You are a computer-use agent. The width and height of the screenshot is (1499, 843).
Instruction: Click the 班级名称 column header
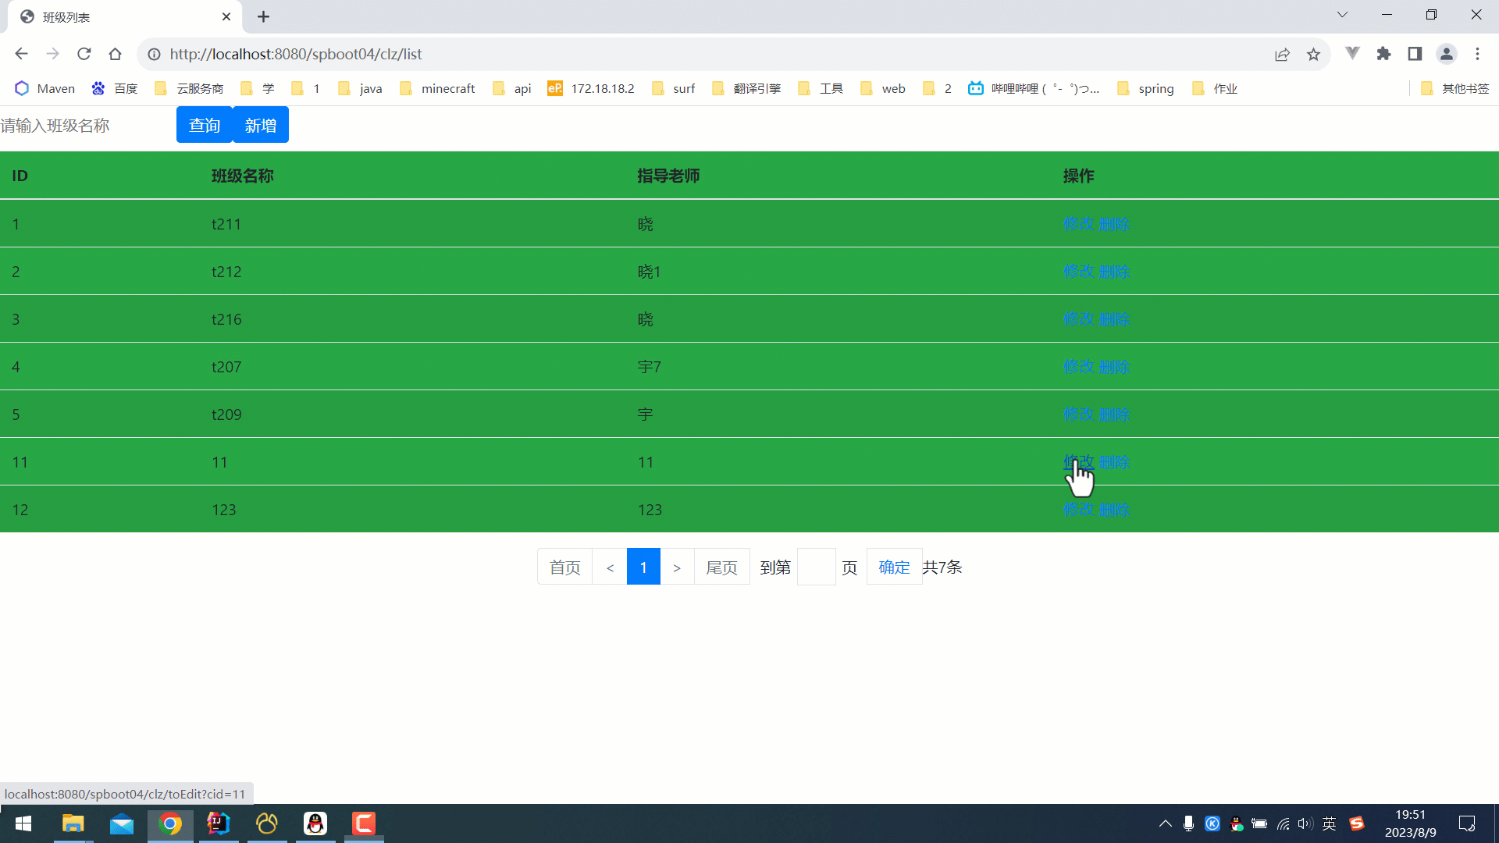coord(242,176)
